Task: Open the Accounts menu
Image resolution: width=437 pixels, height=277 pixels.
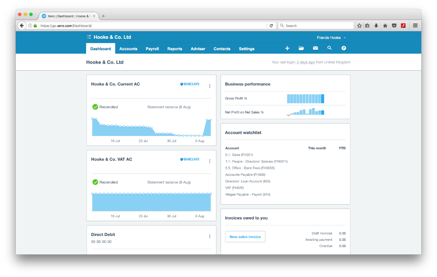Action: (x=128, y=49)
